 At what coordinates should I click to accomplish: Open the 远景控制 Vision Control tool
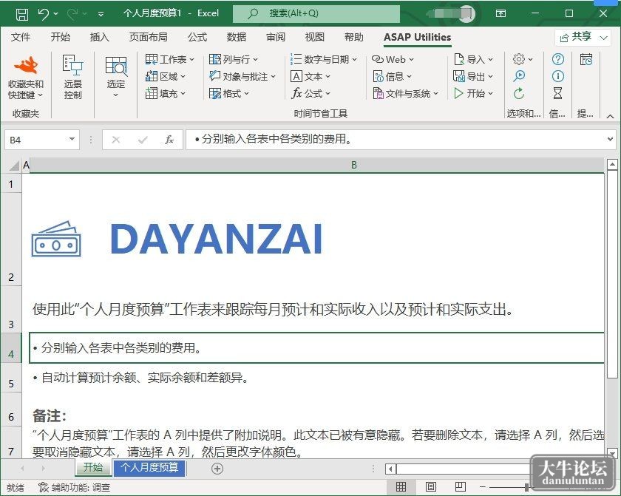tap(73, 77)
